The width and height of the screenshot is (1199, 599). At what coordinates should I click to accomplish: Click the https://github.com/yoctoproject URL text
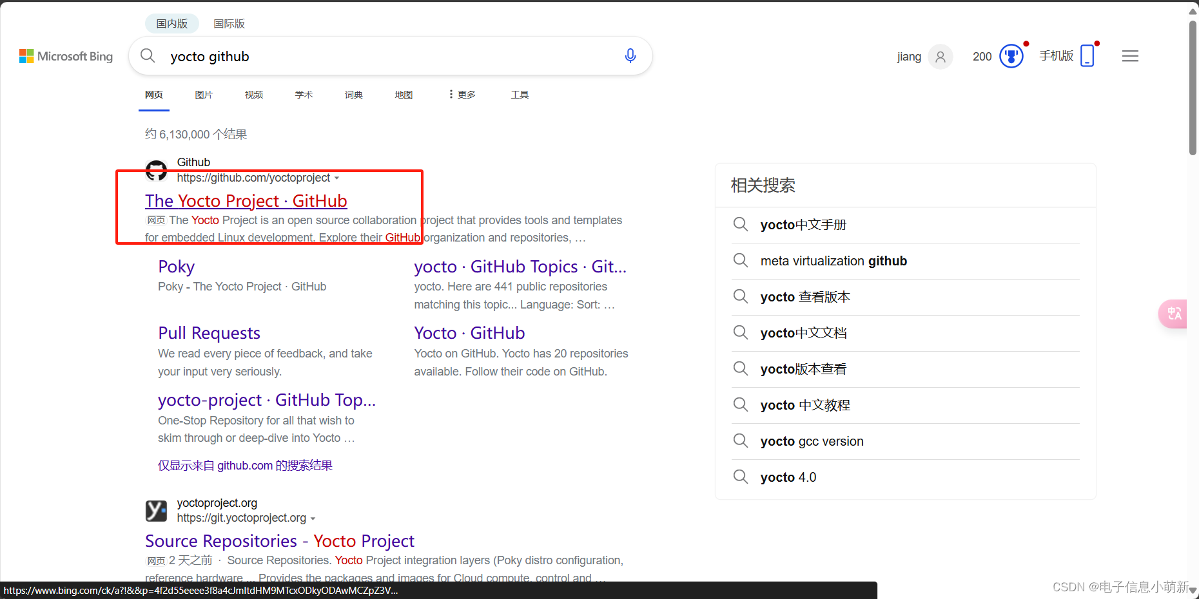pyautogui.click(x=253, y=178)
